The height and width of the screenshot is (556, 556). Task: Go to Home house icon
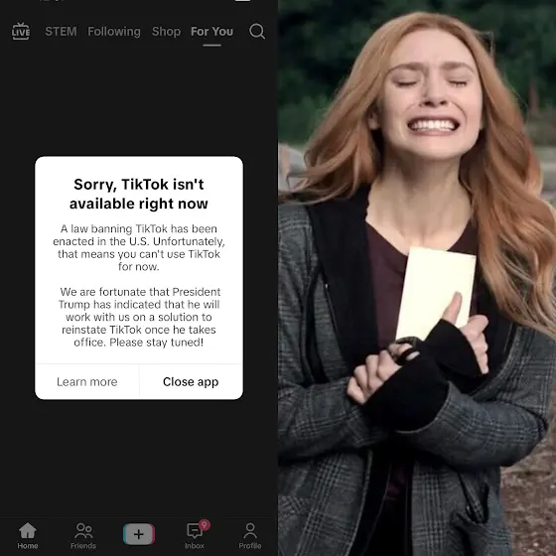point(28,530)
